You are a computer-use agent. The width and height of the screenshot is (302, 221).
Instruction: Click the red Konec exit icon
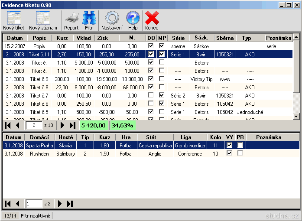[x=152, y=18]
